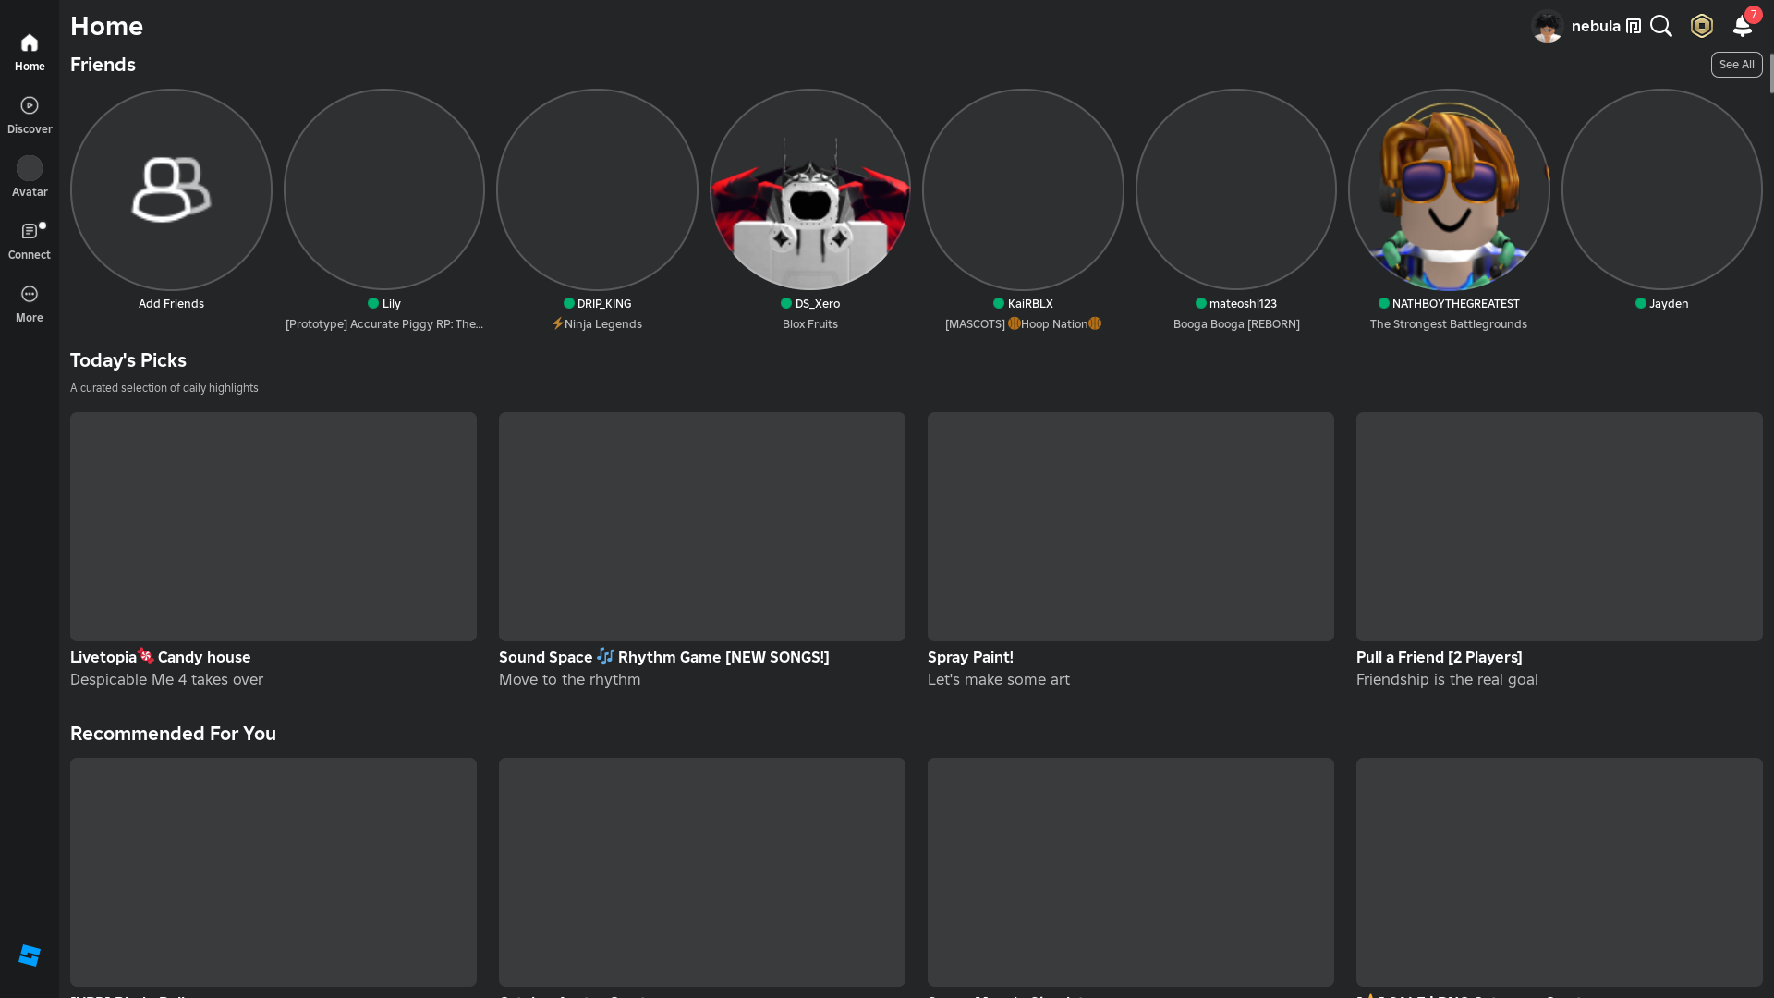Screen dimensions: 1774x998
Task: Click the icon next to nebula username
Action: pyautogui.click(x=1634, y=26)
